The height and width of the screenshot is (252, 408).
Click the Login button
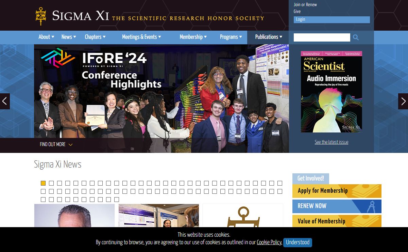pos(332,20)
